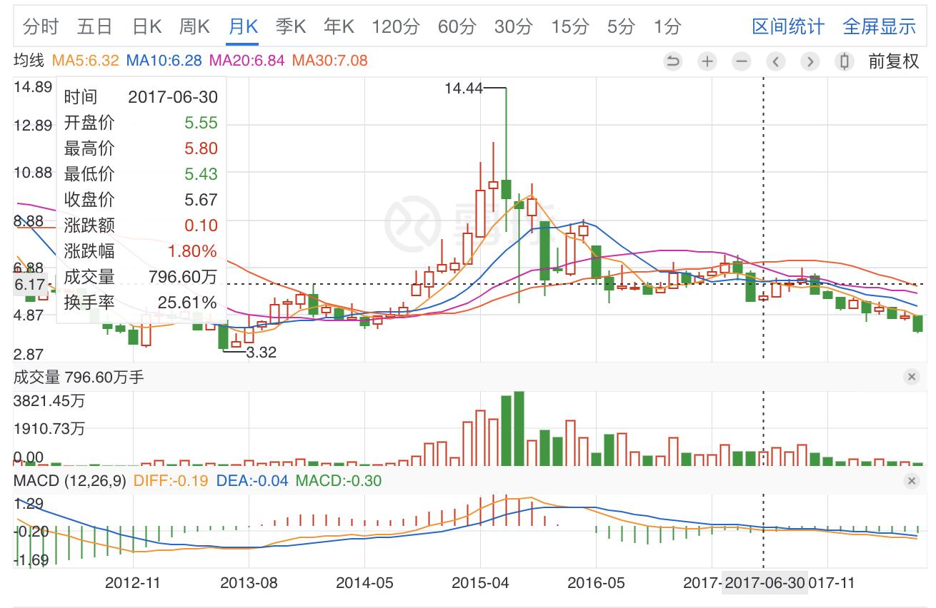Click the undo/reset arrow icon
This screenshot has height=608, width=936.
click(x=672, y=61)
